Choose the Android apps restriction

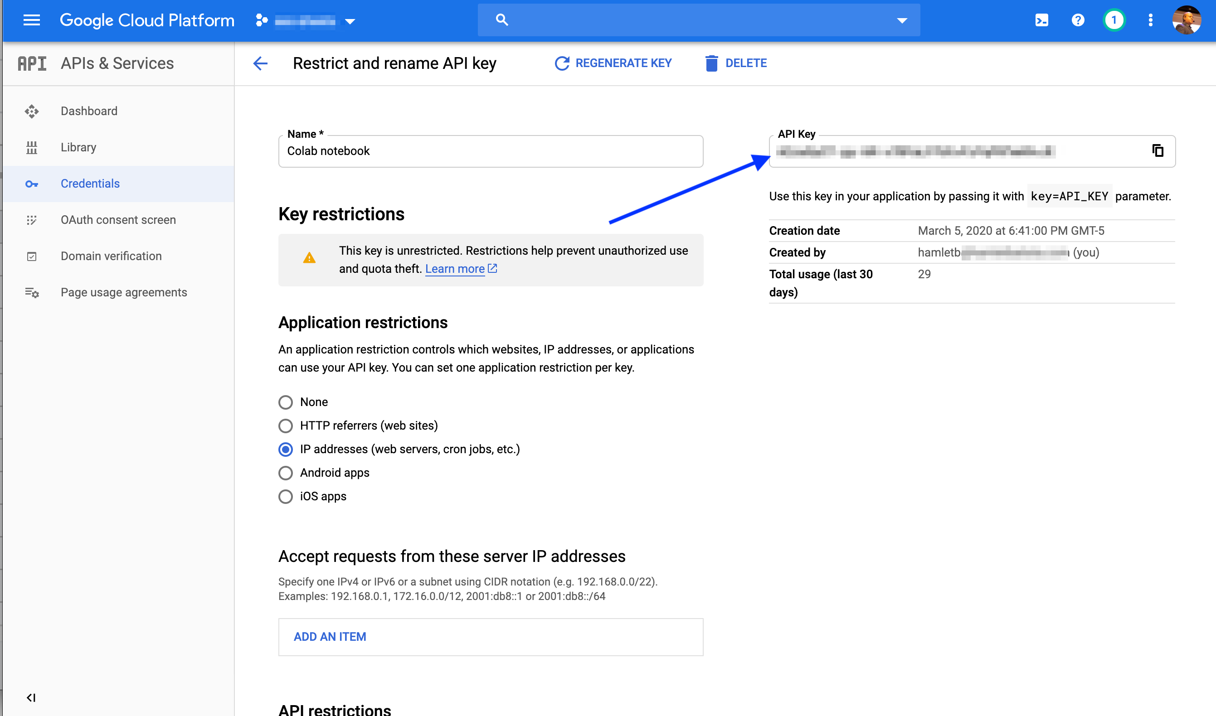286,473
